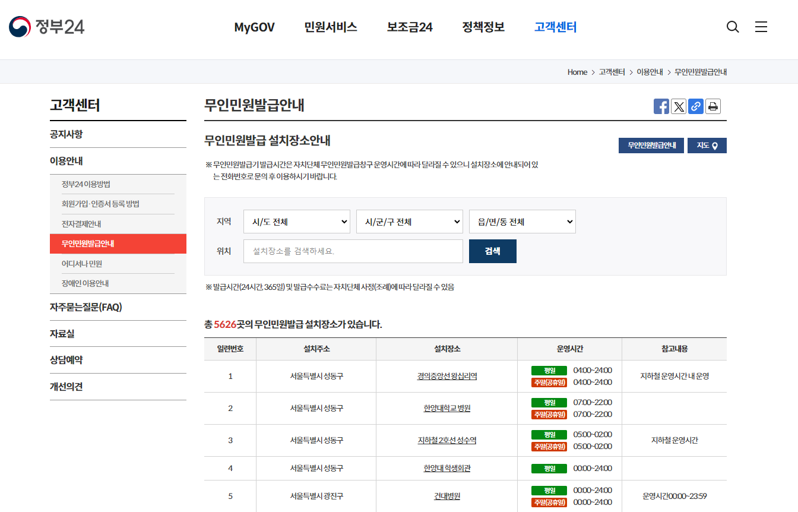Open 자주묻는질문(FAQ) from sidebar

(85, 307)
